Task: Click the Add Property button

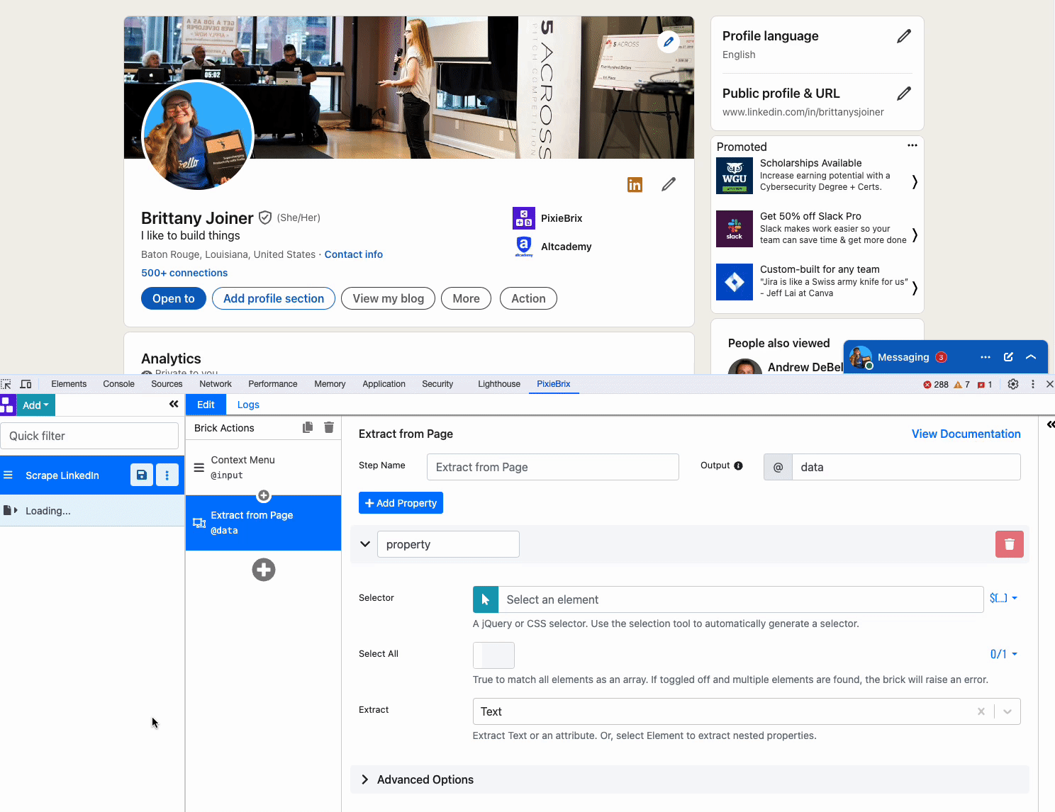Action: (401, 503)
